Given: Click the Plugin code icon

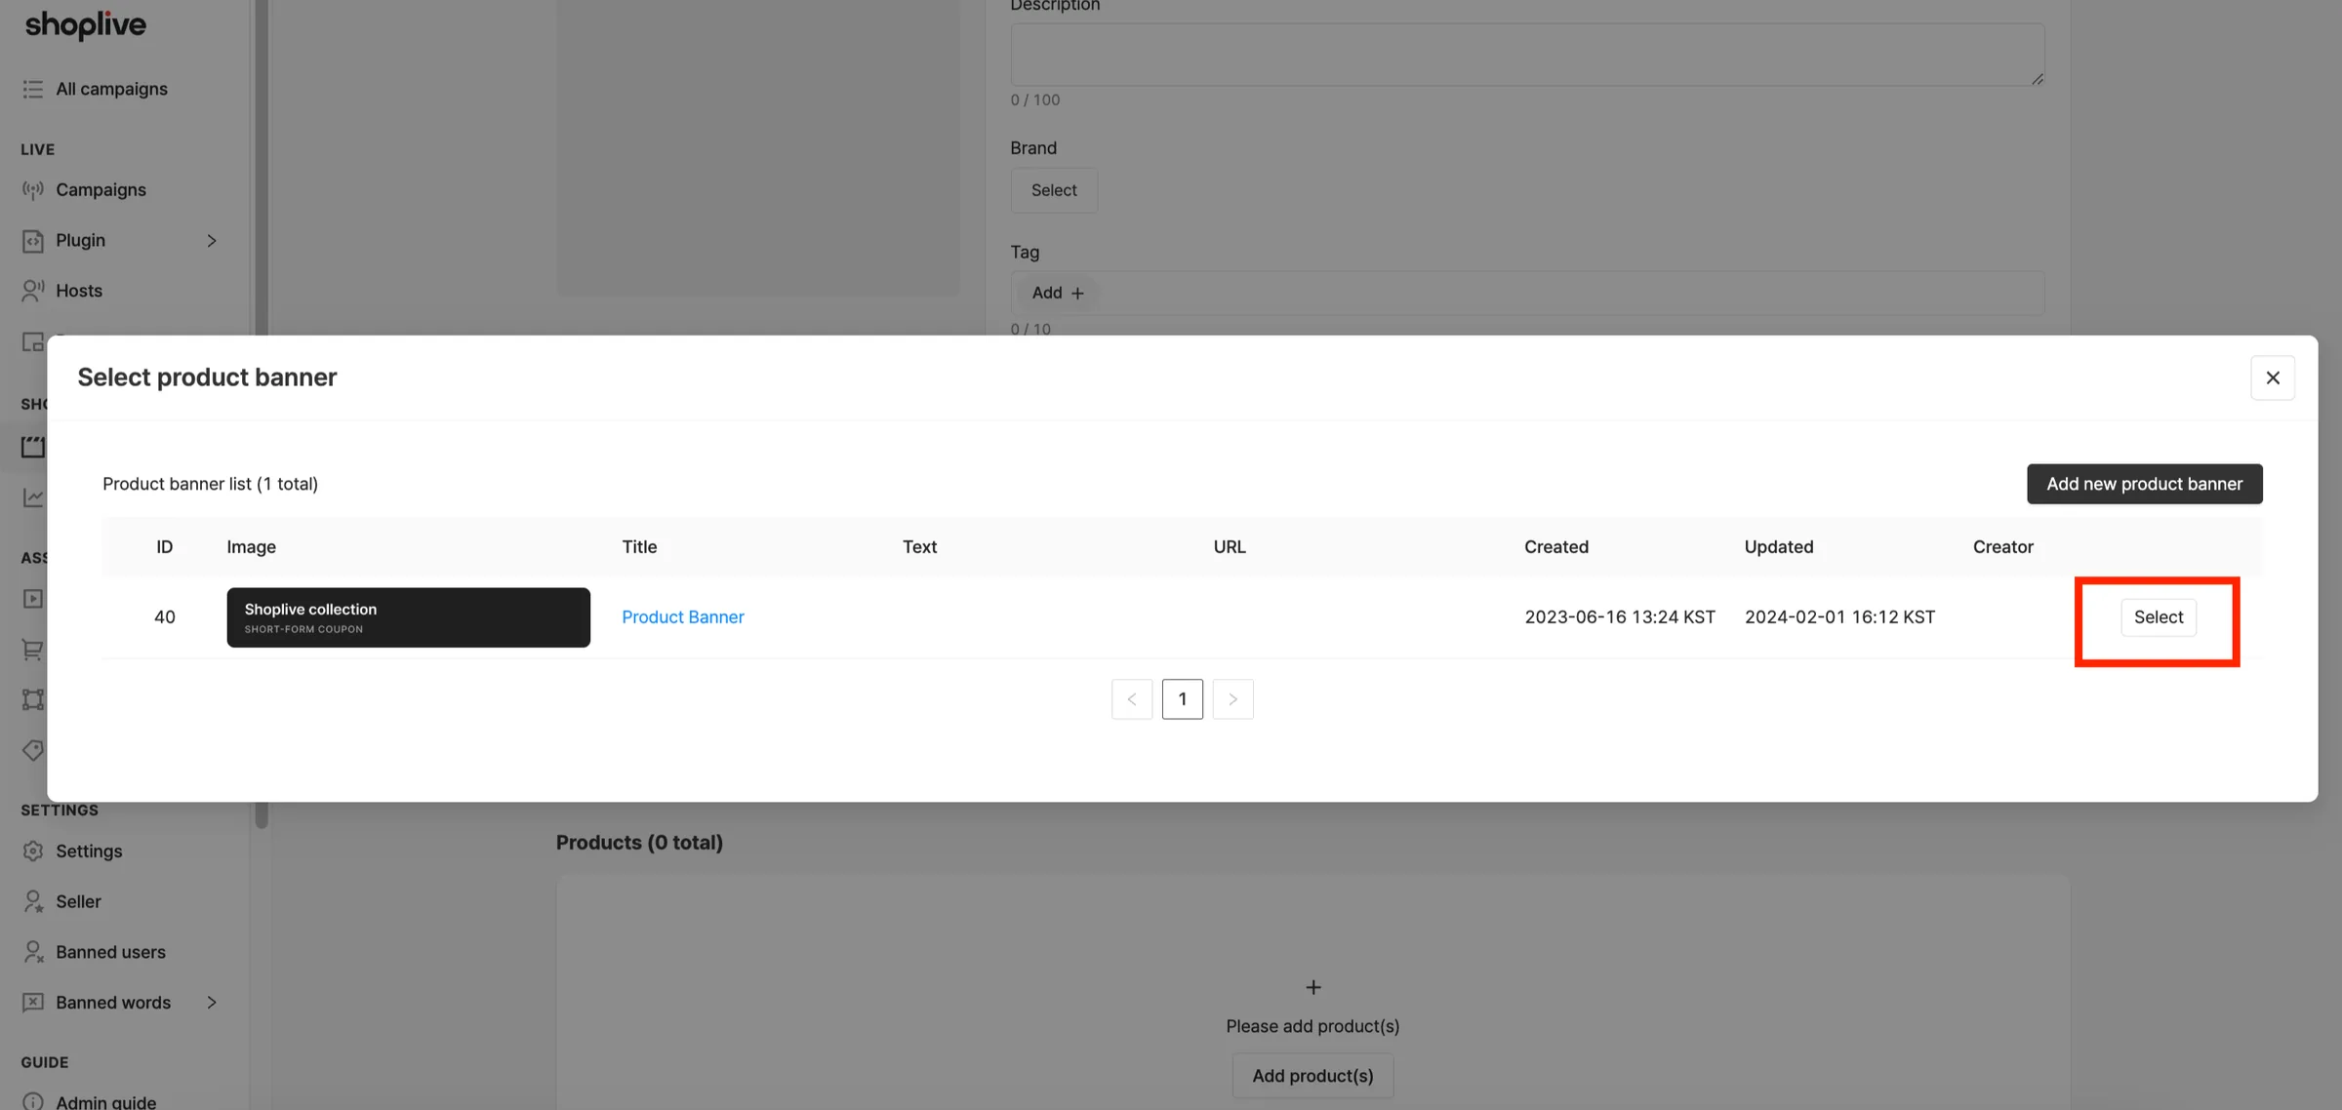Looking at the screenshot, I should coord(33,241).
